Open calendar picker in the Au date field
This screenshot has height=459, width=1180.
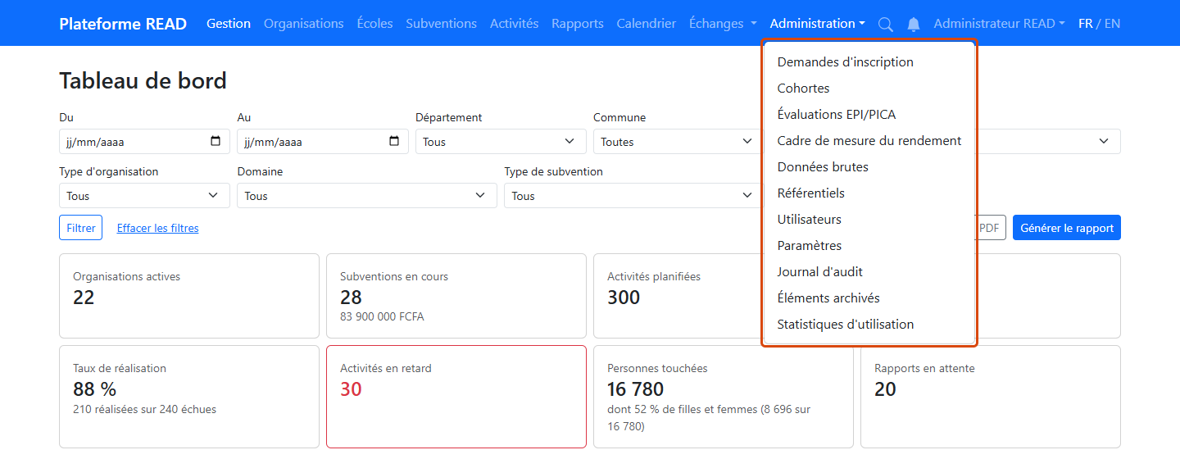pos(394,141)
